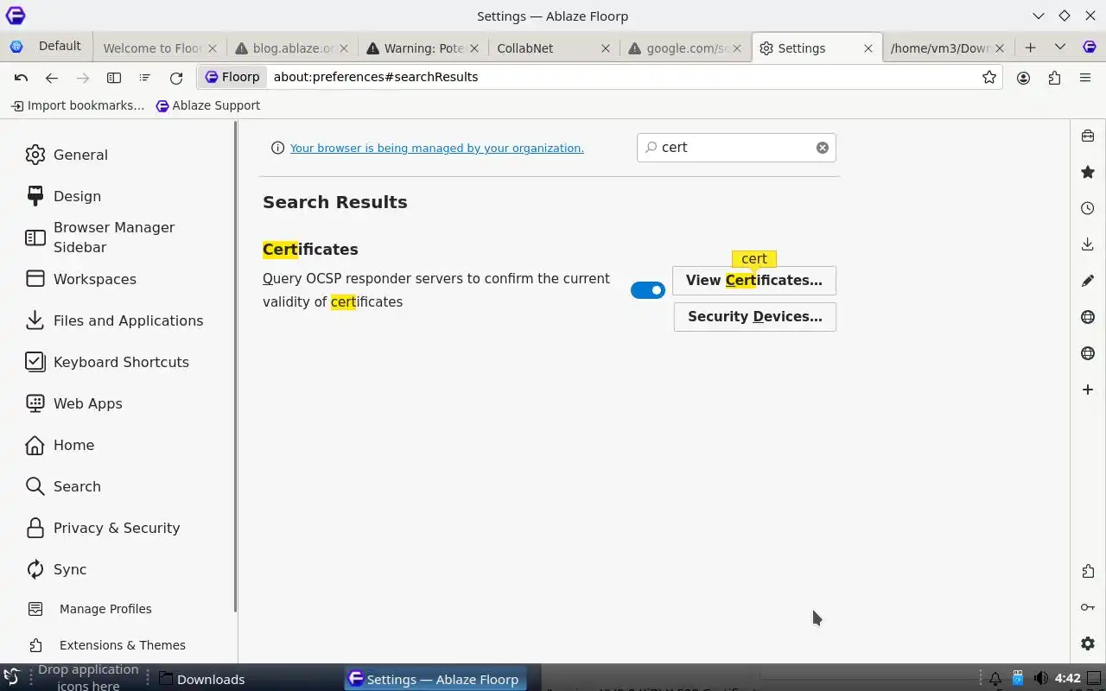Open the pencil notes panel in sidebar

pos(1088,281)
